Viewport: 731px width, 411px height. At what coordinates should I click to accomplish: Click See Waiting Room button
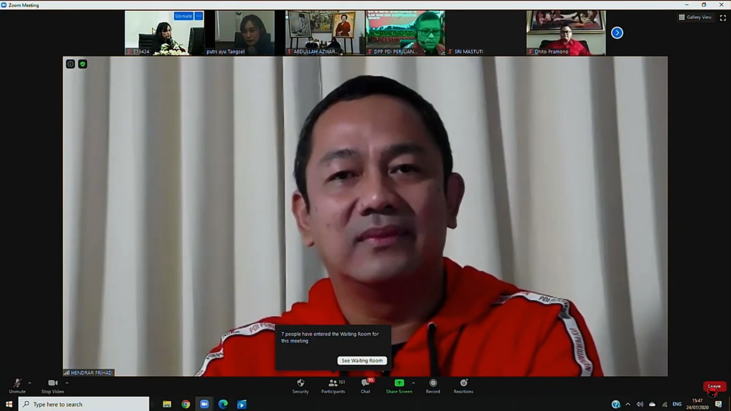pyautogui.click(x=362, y=361)
